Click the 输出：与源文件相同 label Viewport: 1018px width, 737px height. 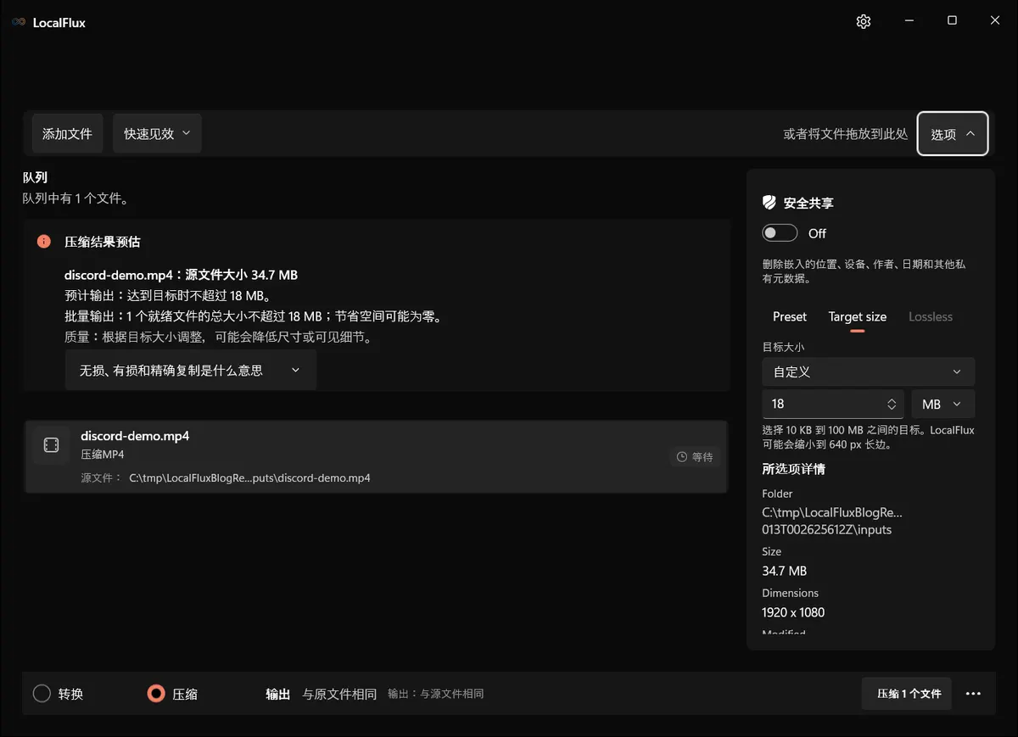[x=436, y=694]
